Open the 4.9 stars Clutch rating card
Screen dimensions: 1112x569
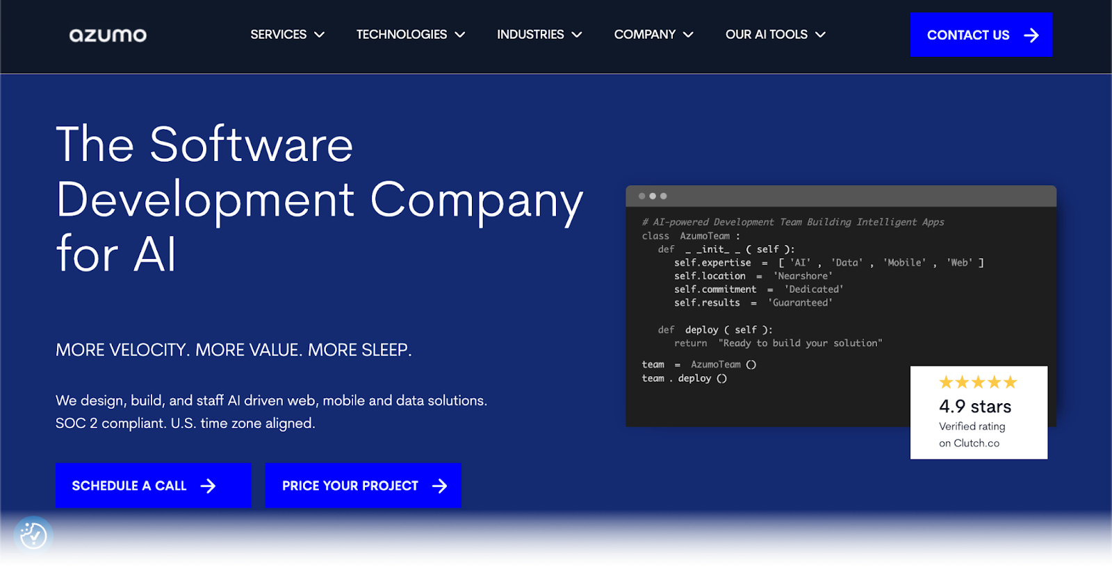(x=979, y=412)
